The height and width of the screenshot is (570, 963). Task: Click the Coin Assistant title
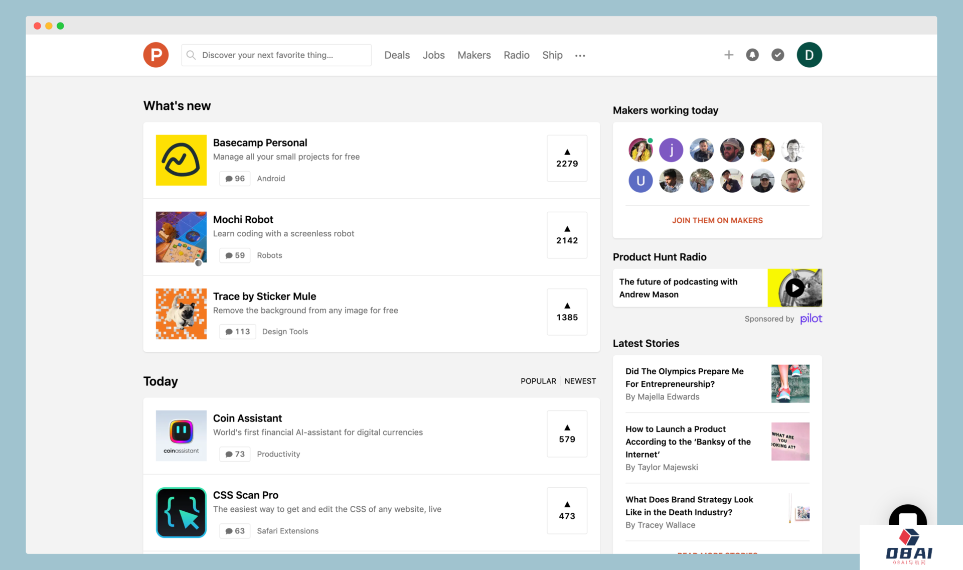[247, 418]
